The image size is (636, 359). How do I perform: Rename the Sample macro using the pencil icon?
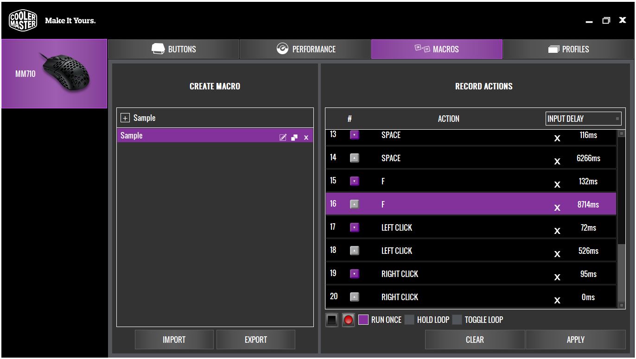(283, 137)
